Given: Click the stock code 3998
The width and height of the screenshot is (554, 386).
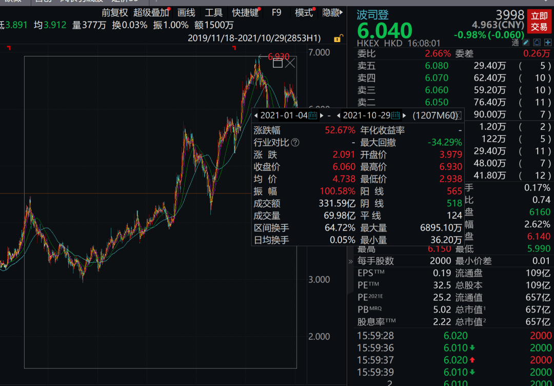Looking at the screenshot, I should click(510, 15).
